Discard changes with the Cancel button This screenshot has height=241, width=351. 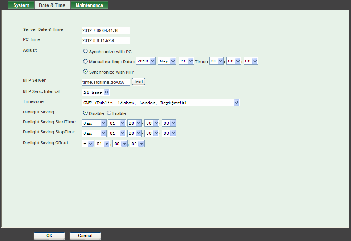85,236
